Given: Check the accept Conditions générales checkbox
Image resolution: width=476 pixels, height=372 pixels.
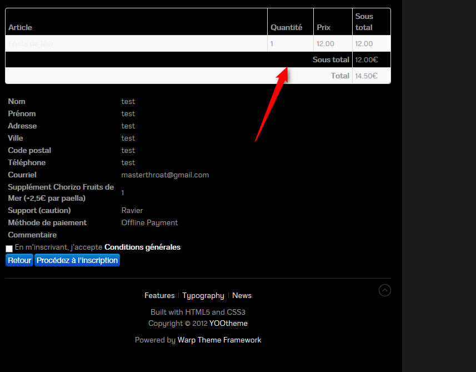Looking at the screenshot, I should point(9,249).
